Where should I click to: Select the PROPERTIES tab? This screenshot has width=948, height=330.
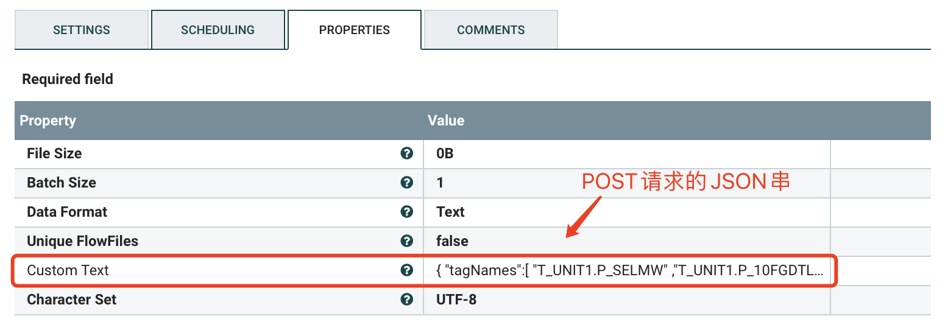[x=355, y=30]
